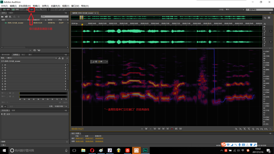Screen dimensions: 274x154
Task: Toggle auto-play icon in Files panel
Action: (x=39, y=51)
